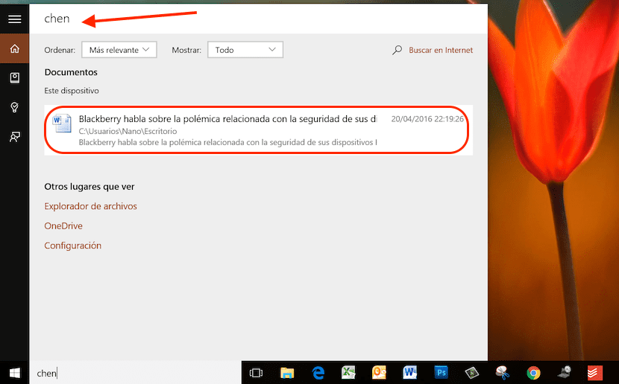Open the lightbulb tips icon in the sidebar
This screenshot has width=619, height=384.
tap(15, 107)
